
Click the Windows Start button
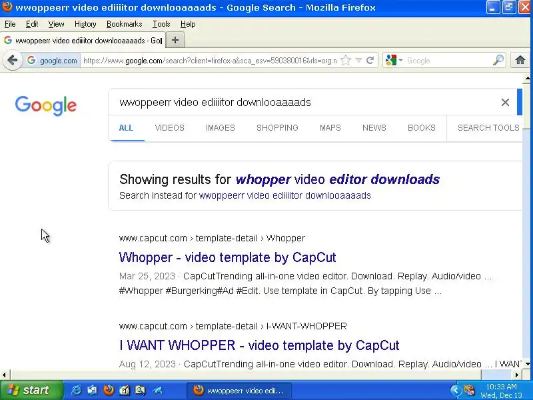pos(31,390)
